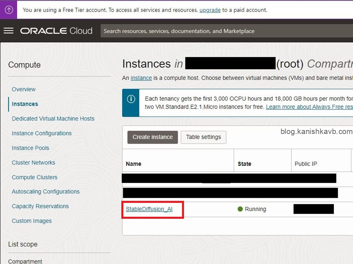
Task: Go to Capacity Reservations
Action: pos(40,206)
